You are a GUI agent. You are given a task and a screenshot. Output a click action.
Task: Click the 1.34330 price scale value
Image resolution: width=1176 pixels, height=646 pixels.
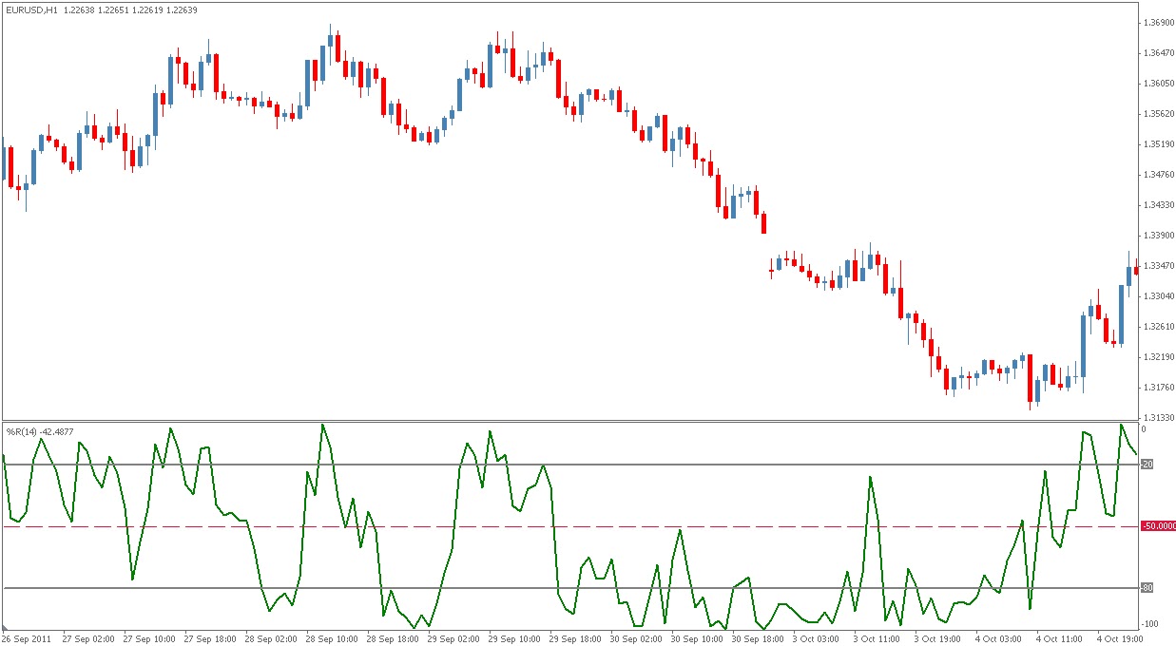point(1157,204)
